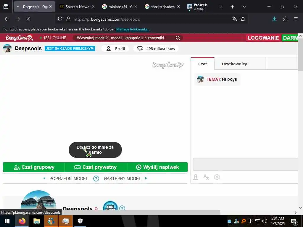The height and width of the screenshot is (227, 303).
Task: Open tracking protection shield panel
Action: pyautogui.click(x=60, y=19)
